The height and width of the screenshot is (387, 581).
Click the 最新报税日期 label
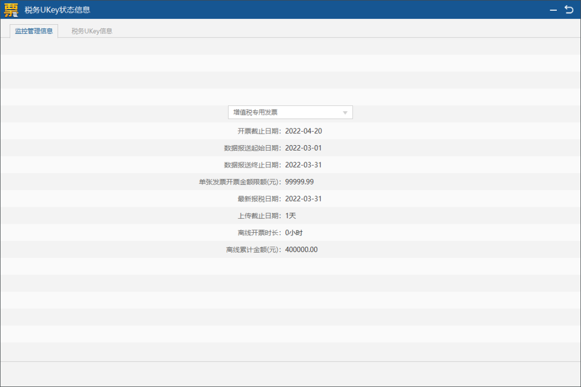tap(259, 199)
